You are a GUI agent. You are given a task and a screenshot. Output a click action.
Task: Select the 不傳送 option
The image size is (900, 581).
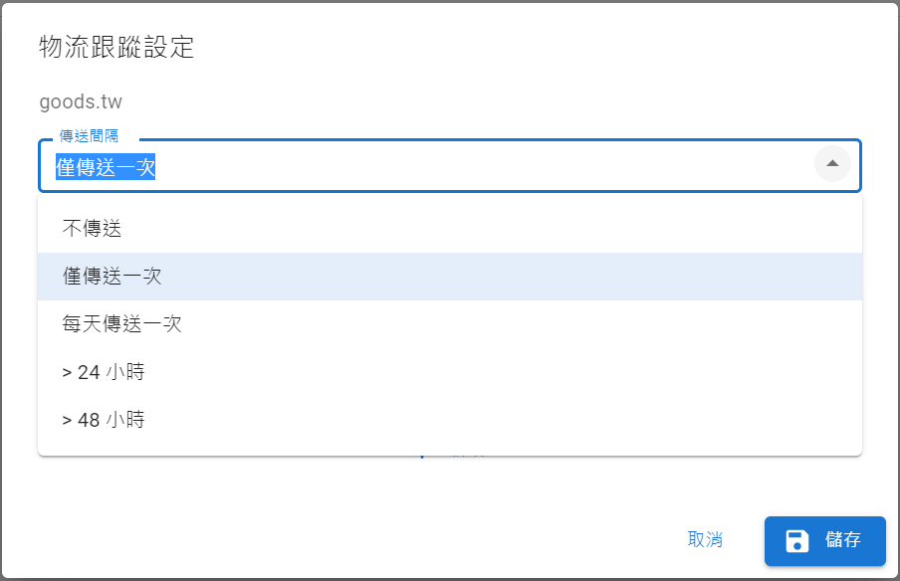click(x=450, y=228)
